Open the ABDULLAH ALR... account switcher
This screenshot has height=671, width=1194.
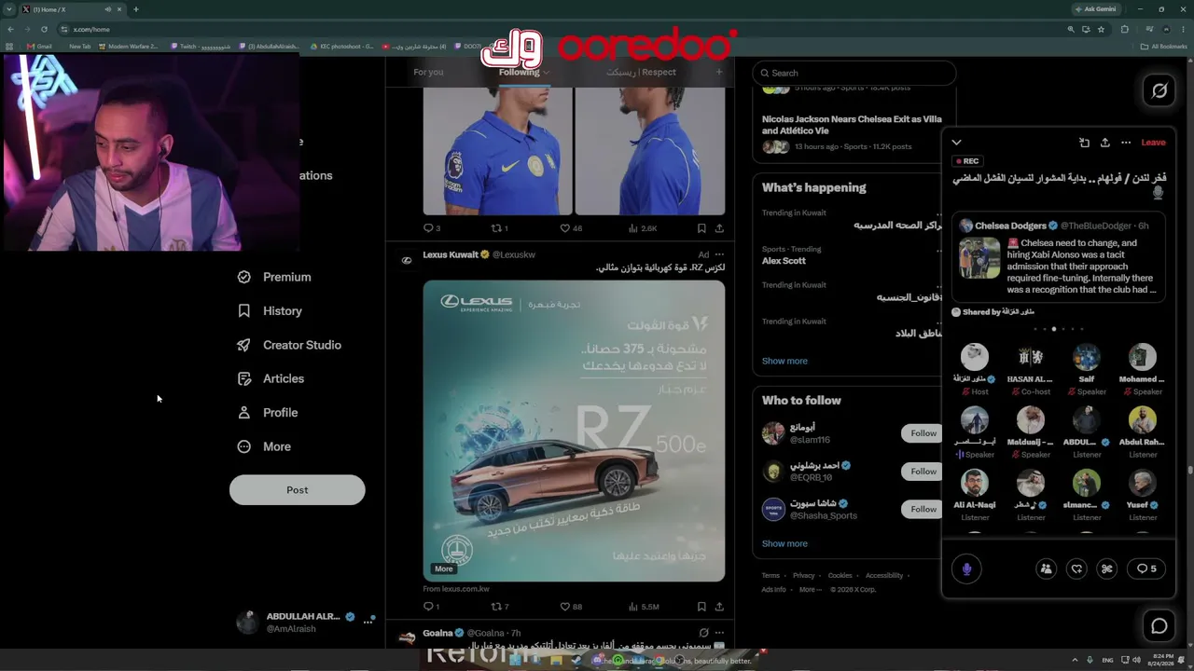[306, 623]
